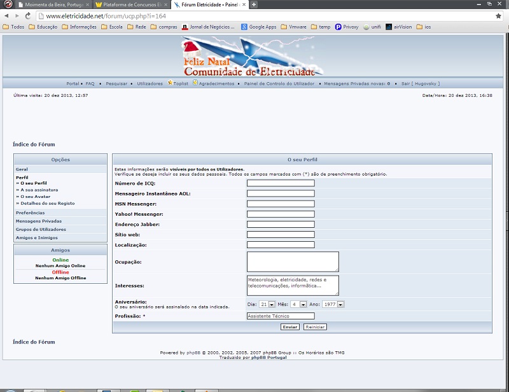Open the Toplist star icon link
Viewport: 509px width, 392px height.
pyautogui.click(x=170, y=83)
